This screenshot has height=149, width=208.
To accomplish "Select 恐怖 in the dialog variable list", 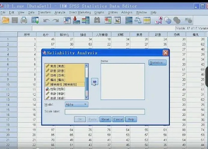I will [65, 75].
